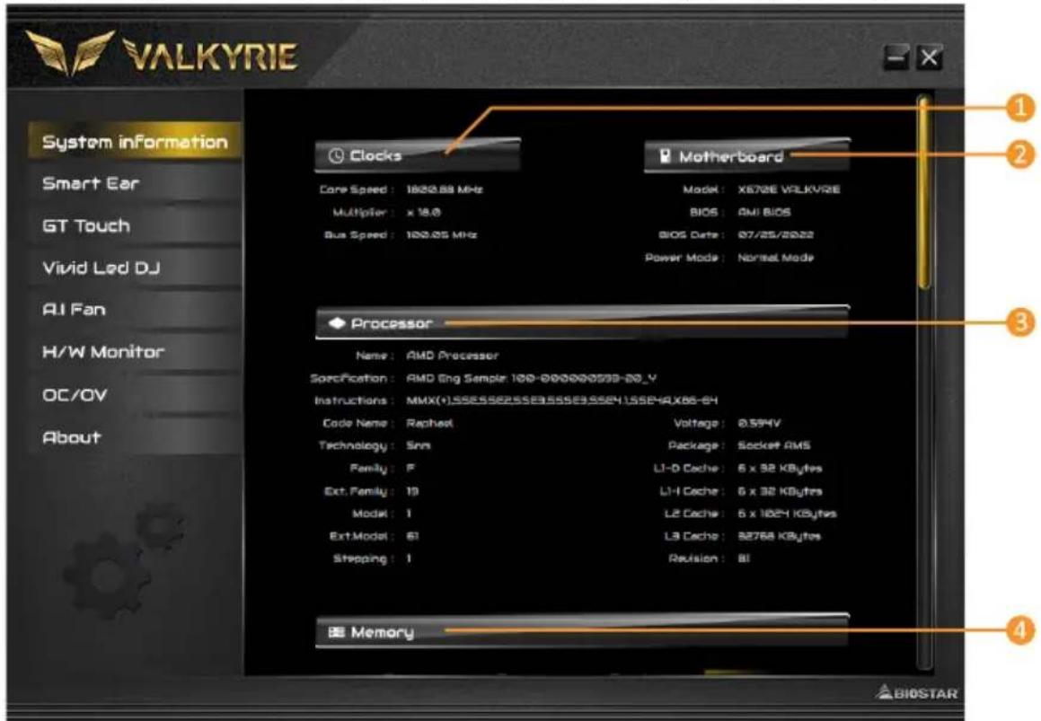
Task: Click the Name value AMD Processor
Action: point(452,356)
